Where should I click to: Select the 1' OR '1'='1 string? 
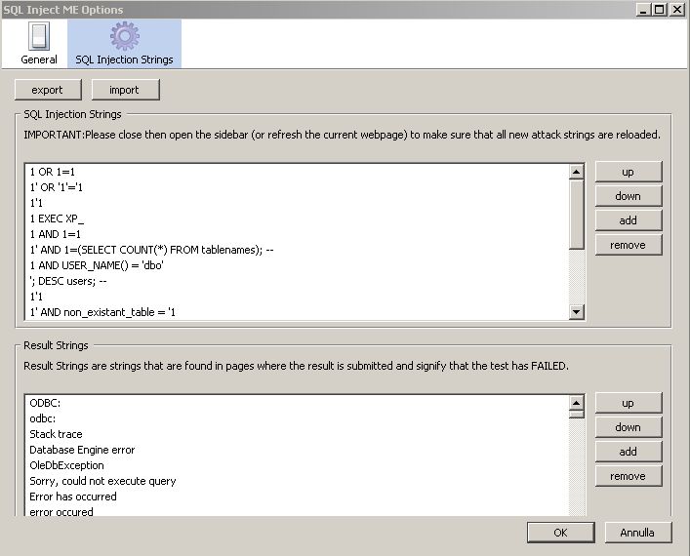tap(297, 187)
